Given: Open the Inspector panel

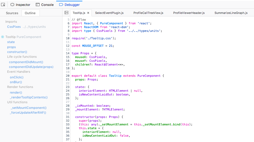Looking at the screenshot, I should 20,5.
